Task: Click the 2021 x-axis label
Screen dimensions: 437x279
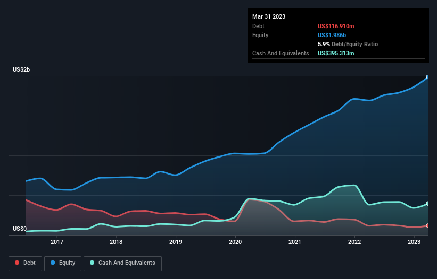Action: pos(295,242)
